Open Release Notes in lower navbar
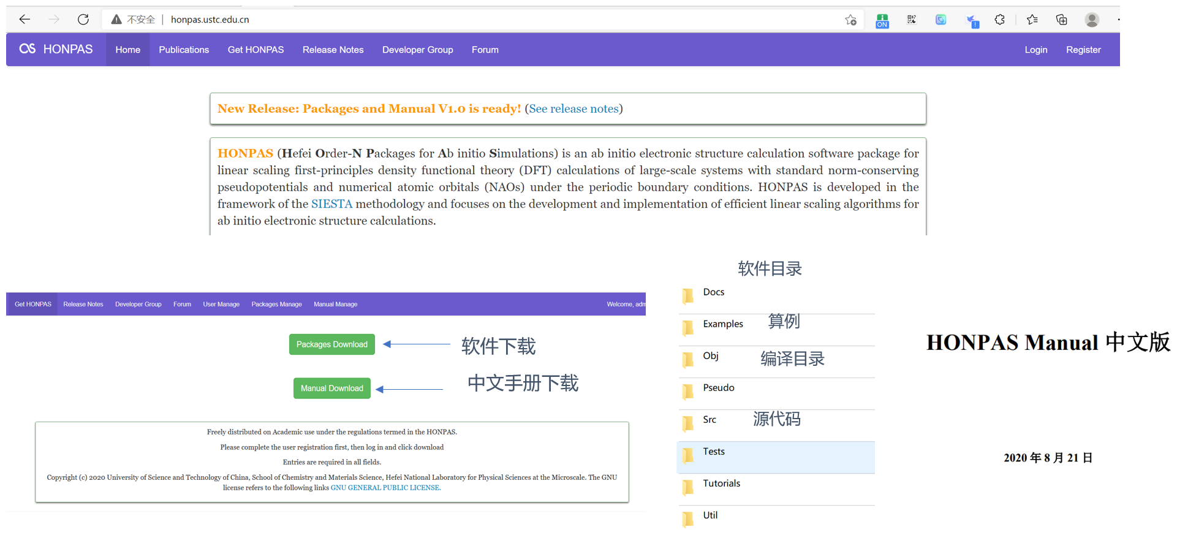The width and height of the screenshot is (1177, 535). pyautogui.click(x=83, y=304)
